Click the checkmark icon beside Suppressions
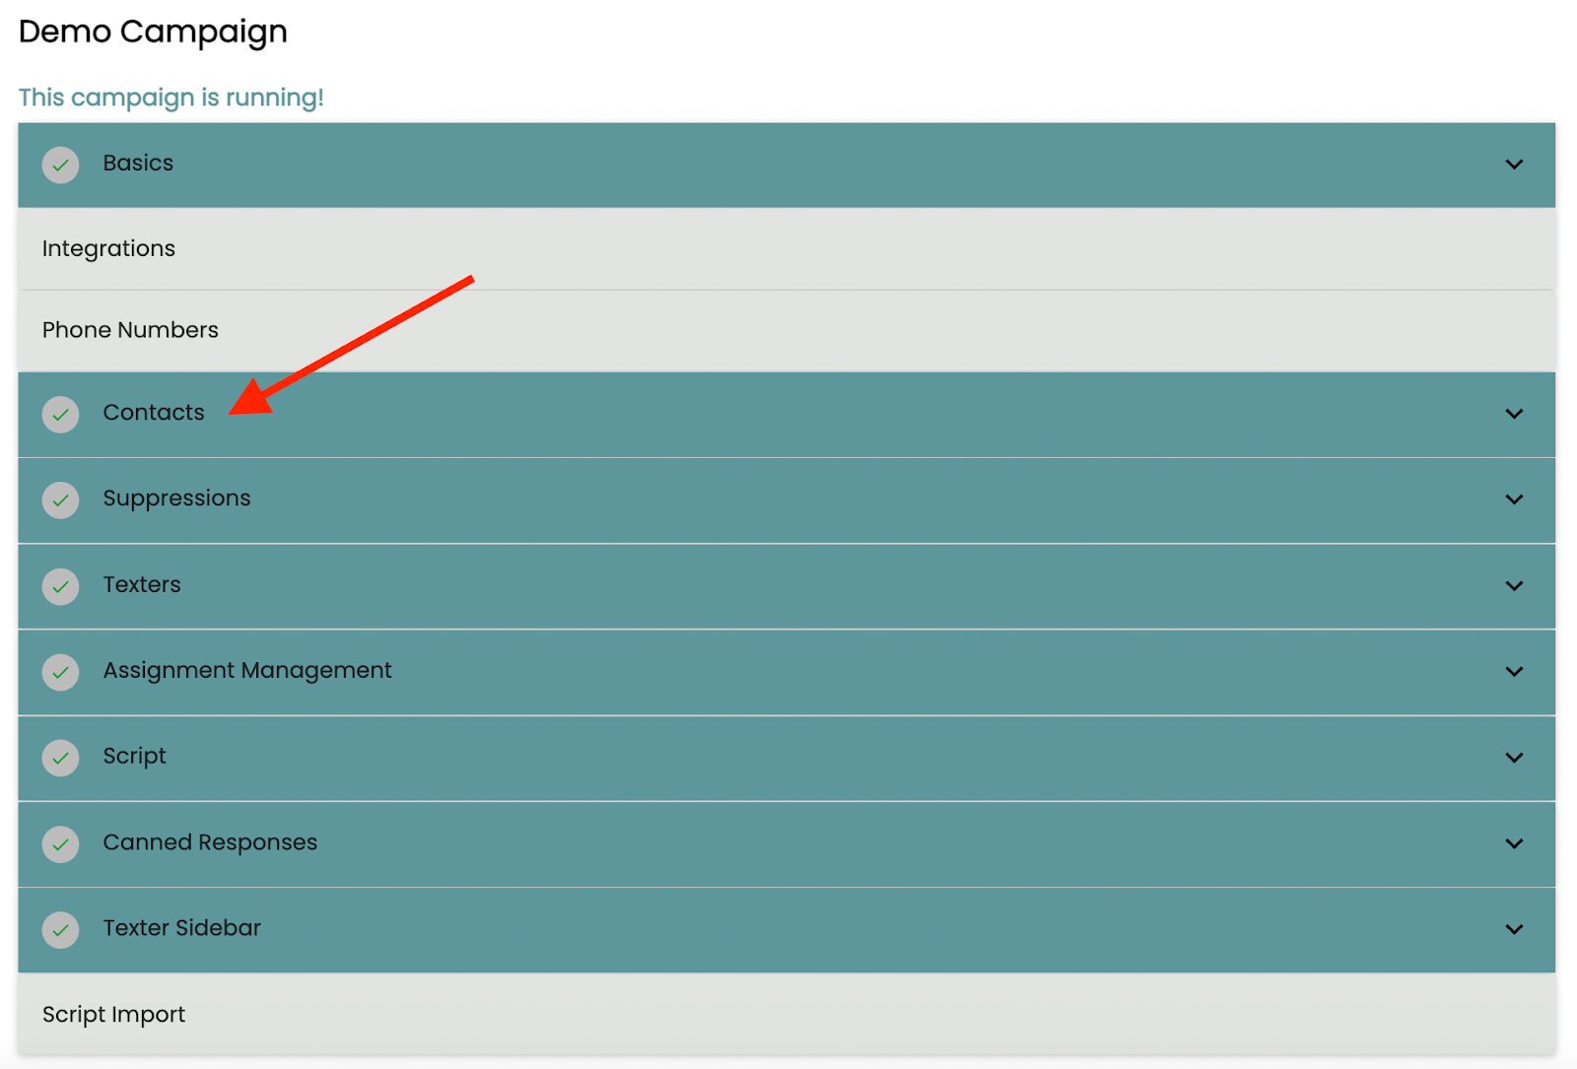1577x1069 pixels. (x=60, y=501)
